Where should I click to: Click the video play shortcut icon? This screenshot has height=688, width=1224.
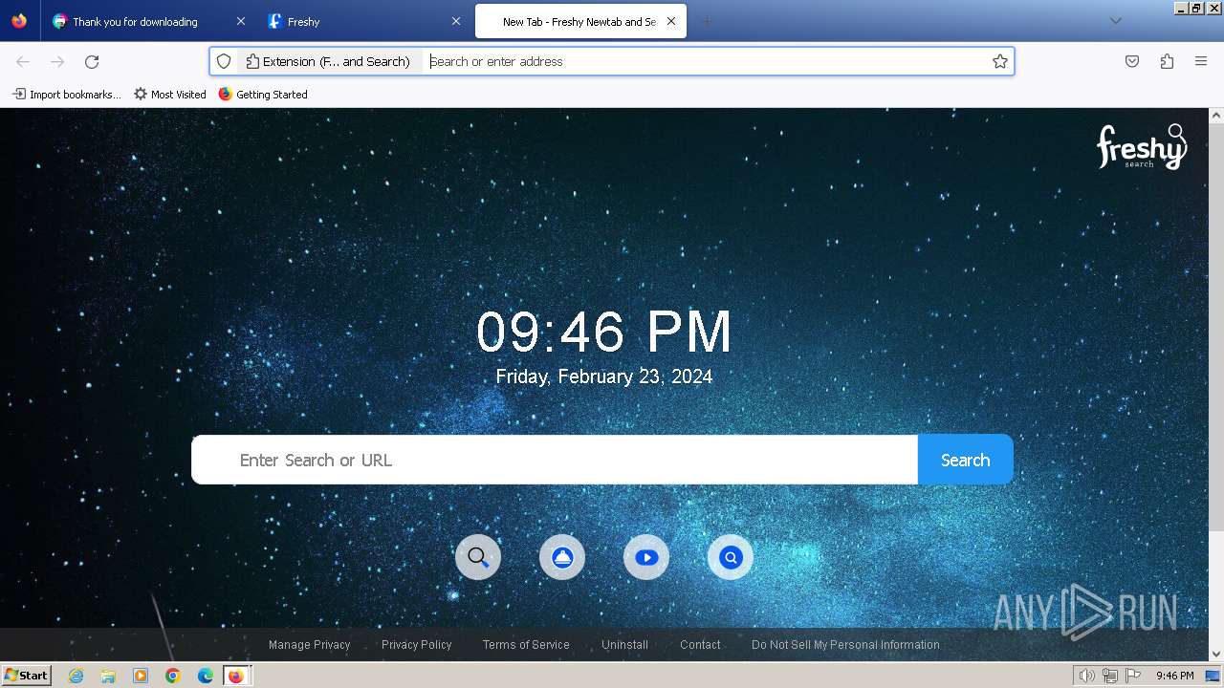coord(646,557)
